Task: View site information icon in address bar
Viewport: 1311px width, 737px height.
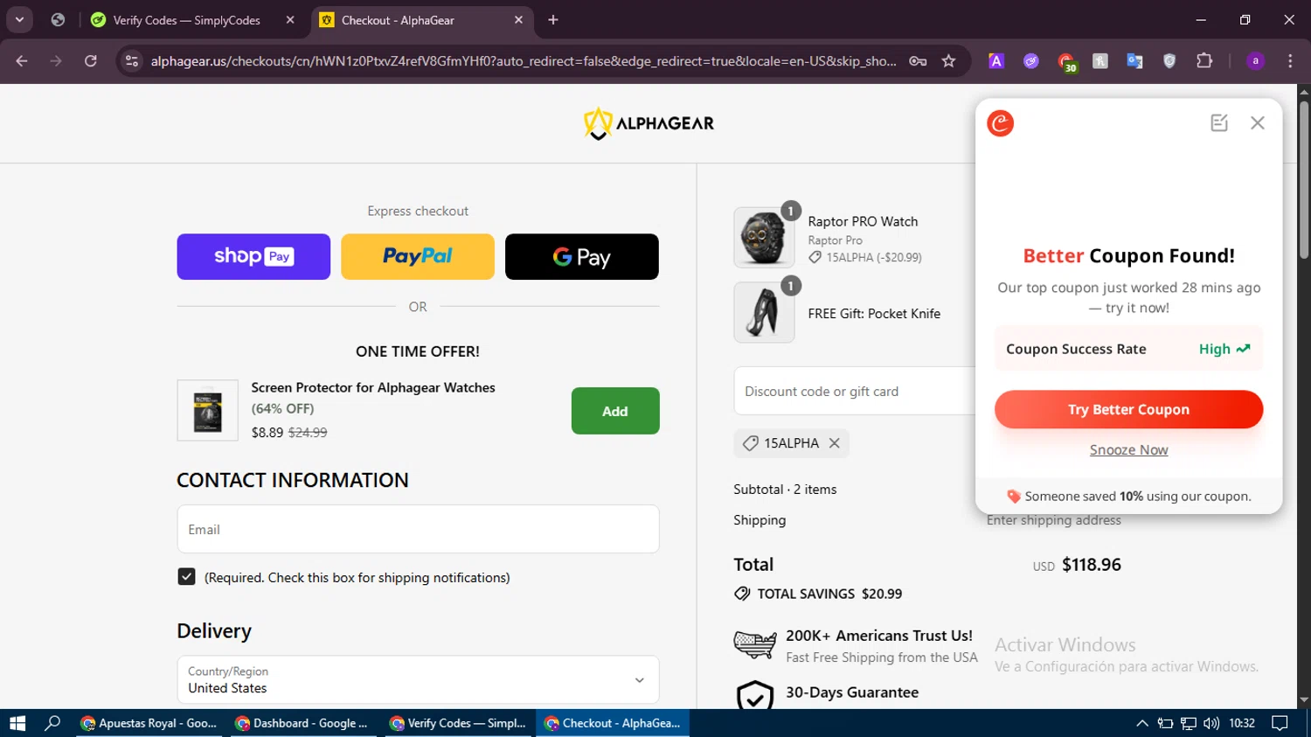Action: (131, 61)
